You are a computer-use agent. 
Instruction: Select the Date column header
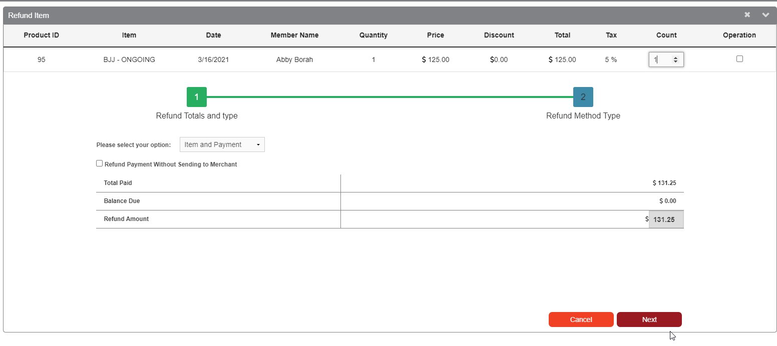213,35
